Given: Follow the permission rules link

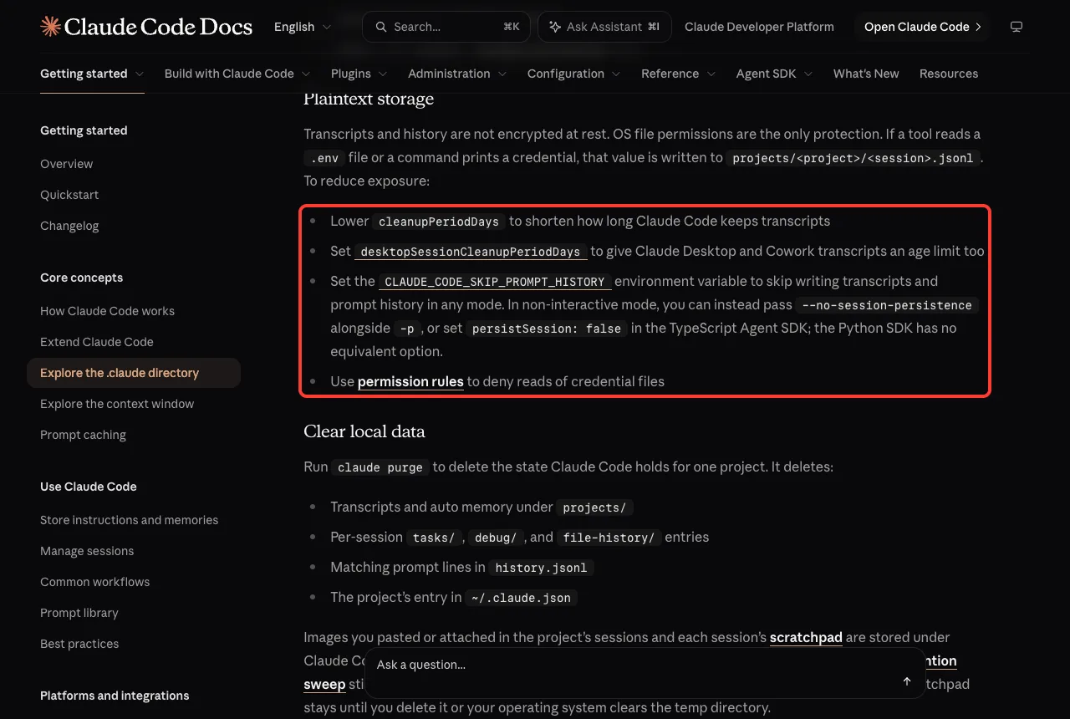Looking at the screenshot, I should (x=410, y=381).
